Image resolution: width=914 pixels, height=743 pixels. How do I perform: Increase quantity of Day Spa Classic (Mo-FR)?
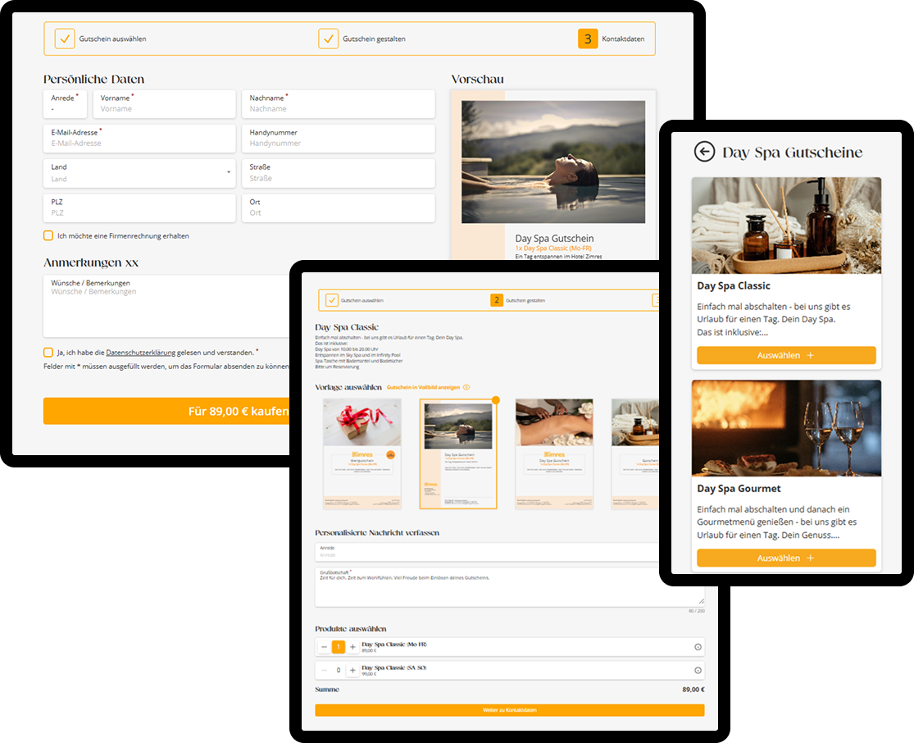352,647
